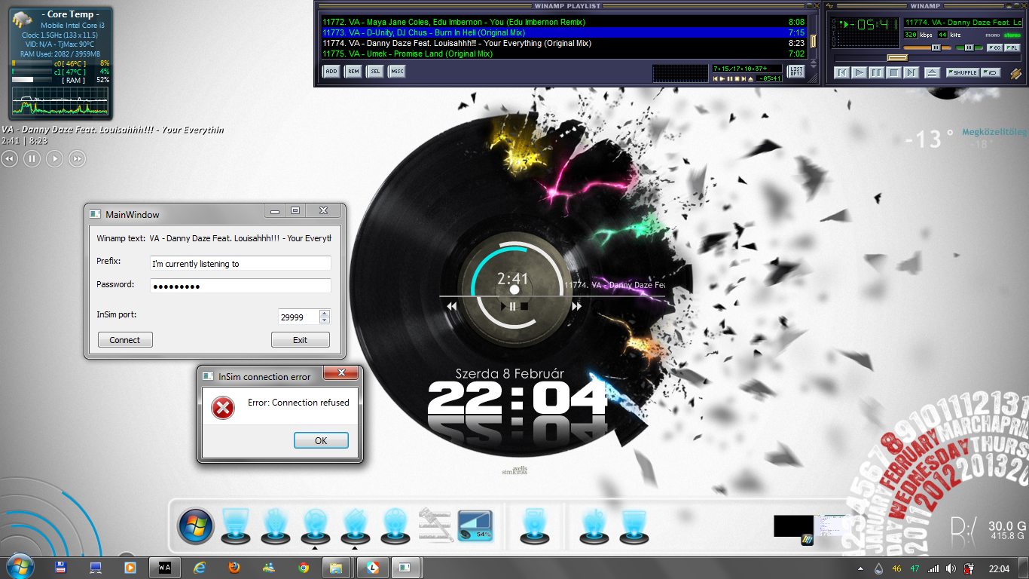Click the Winamp playlist scrollbar handle
Screen dimensions: 1029x579
coord(813,41)
